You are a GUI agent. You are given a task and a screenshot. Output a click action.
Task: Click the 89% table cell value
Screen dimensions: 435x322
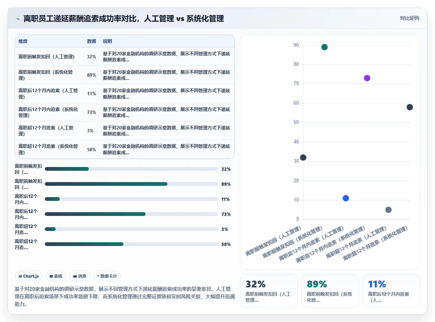[x=91, y=75]
